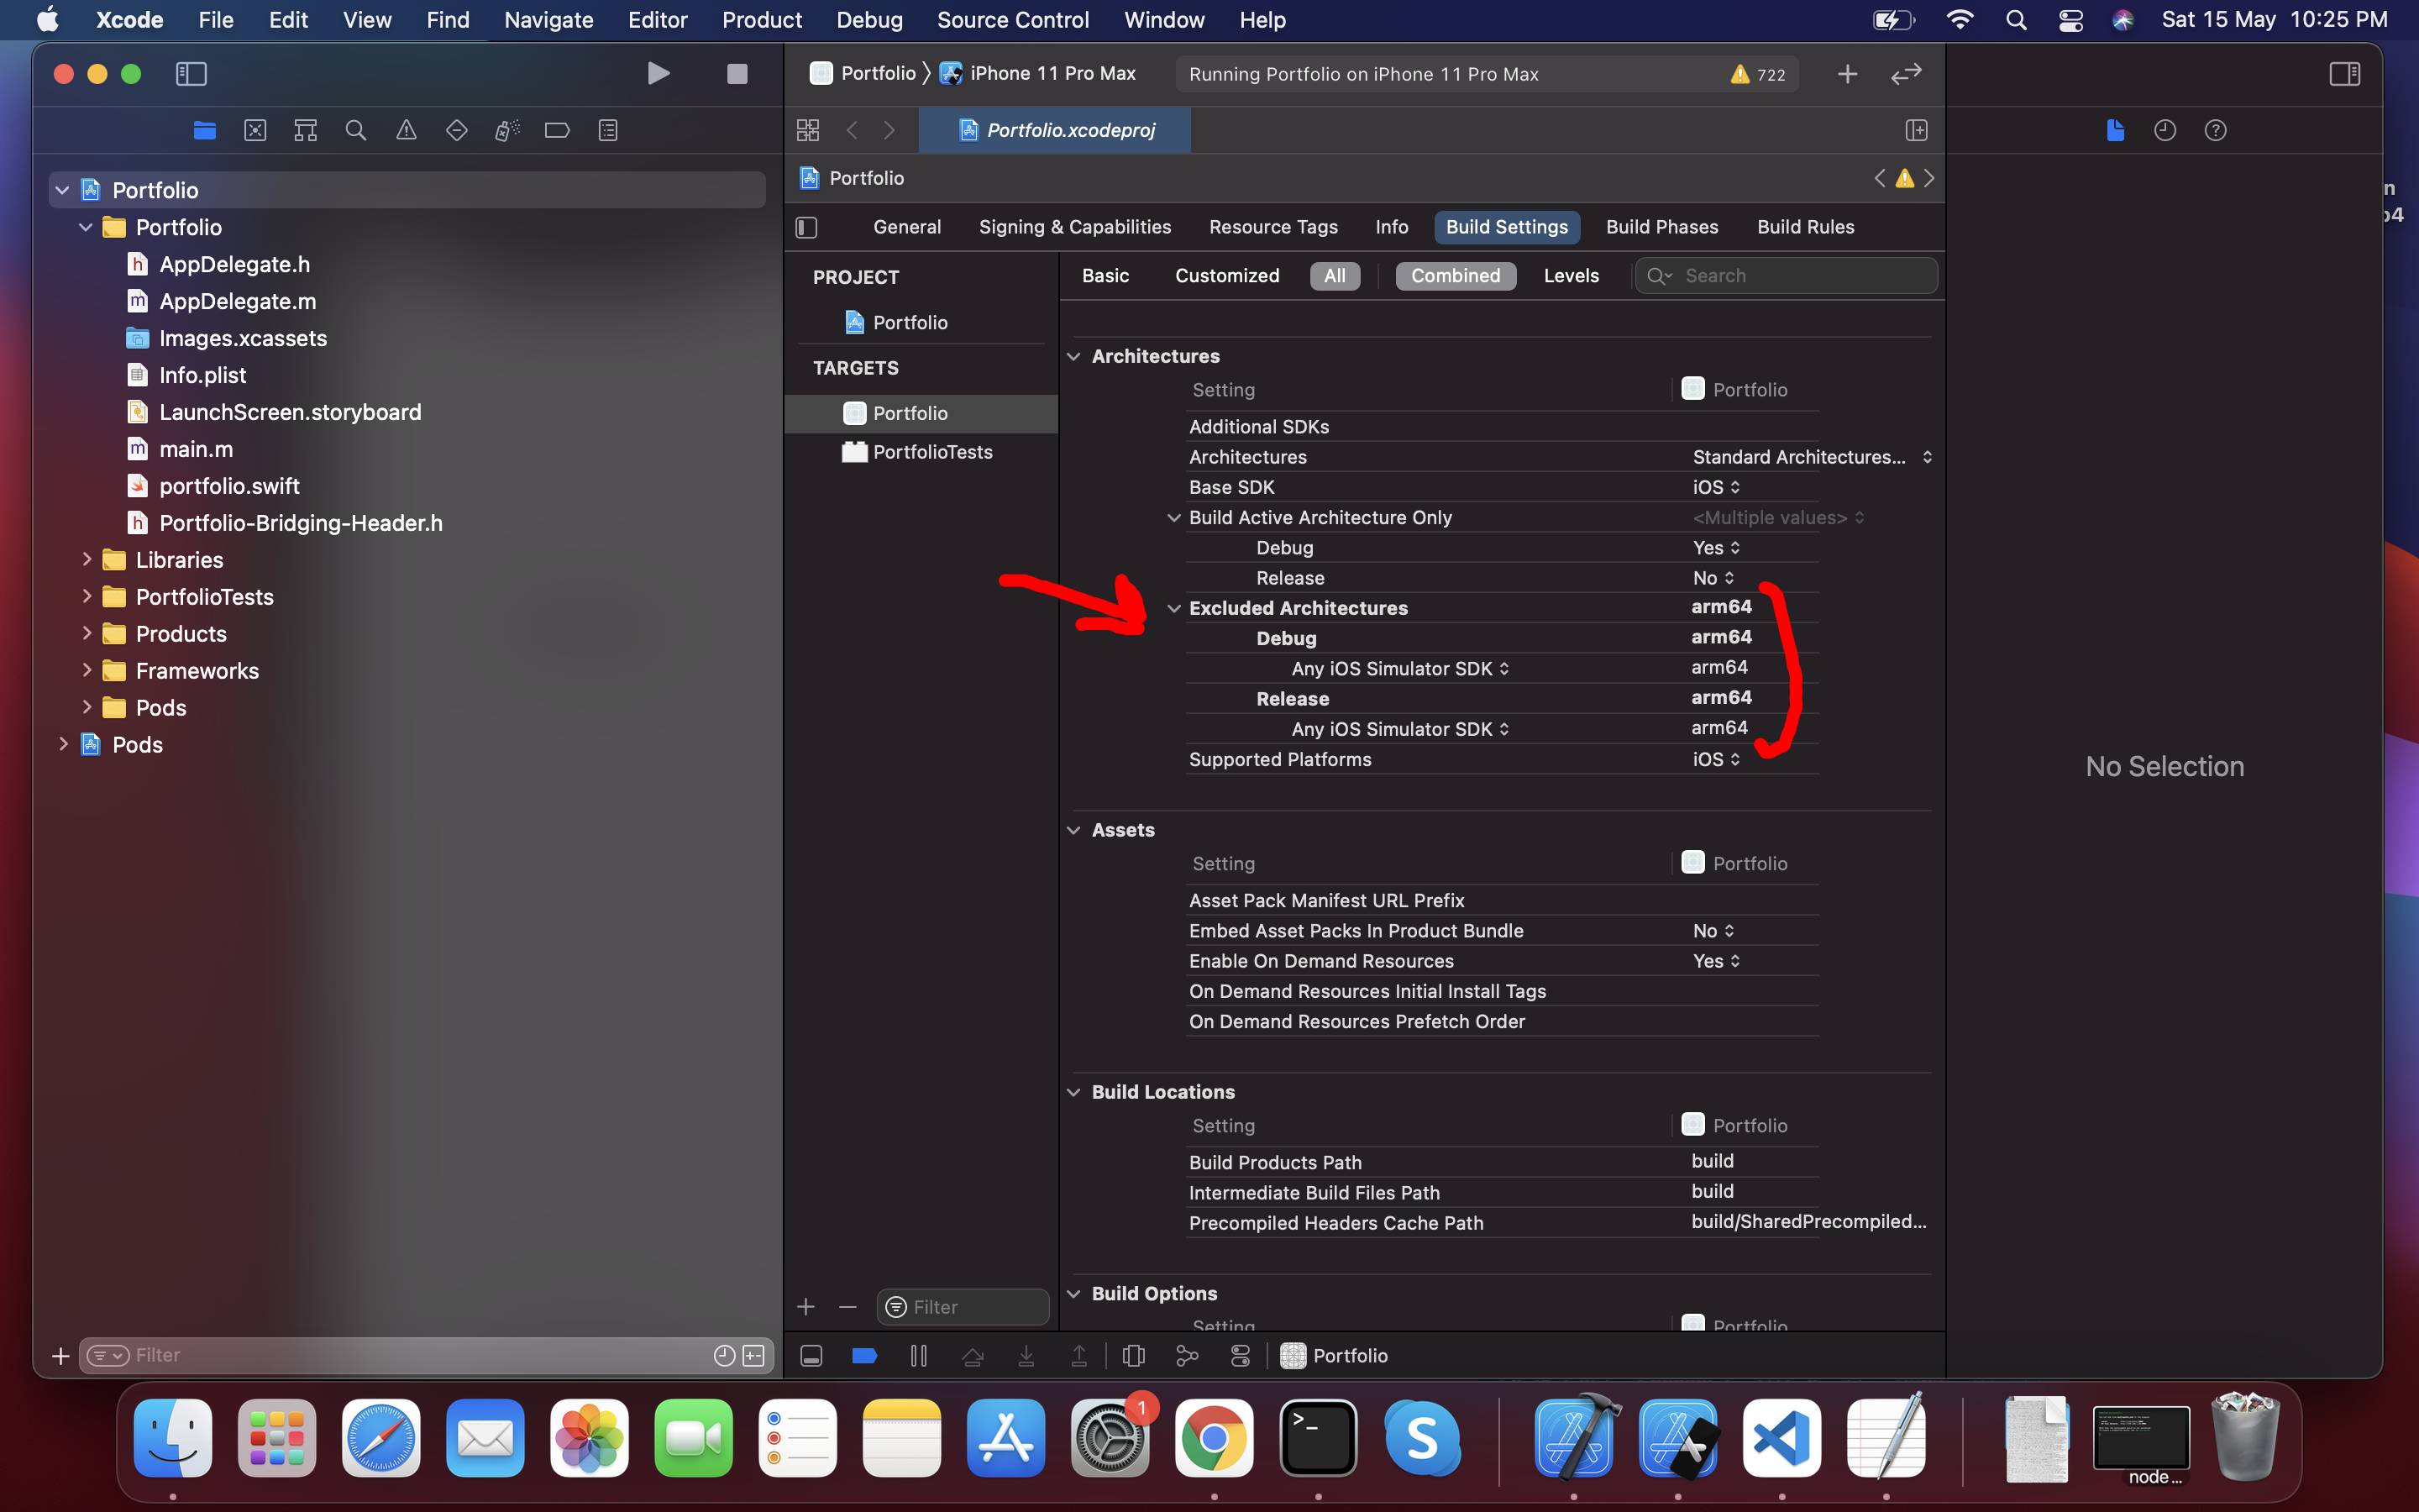2419x1512 pixels.
Task: Open the Product menu
Action: click(x=762, y=20)
